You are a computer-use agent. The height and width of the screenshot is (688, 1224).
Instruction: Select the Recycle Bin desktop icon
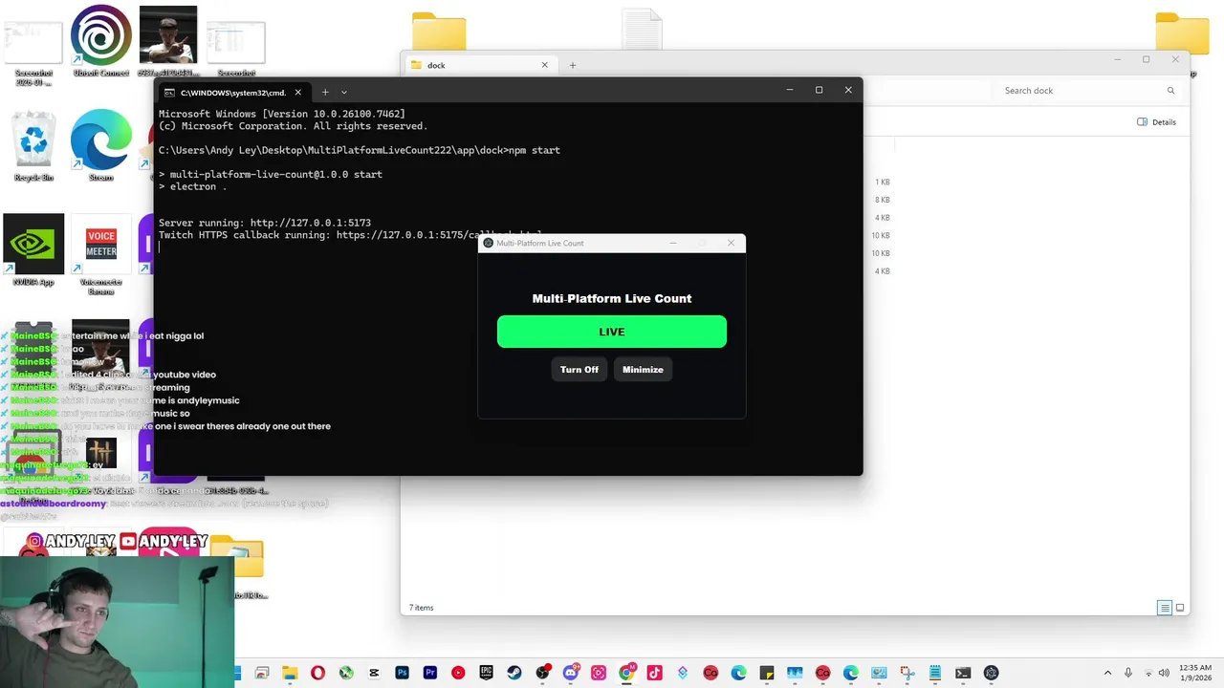(33, 146)
